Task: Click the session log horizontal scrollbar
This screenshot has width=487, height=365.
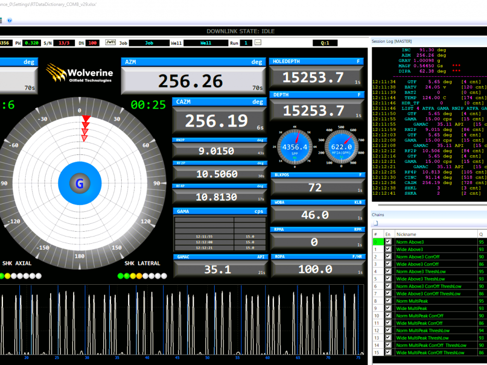Action: pyautogui.click(x=432, y=205)
